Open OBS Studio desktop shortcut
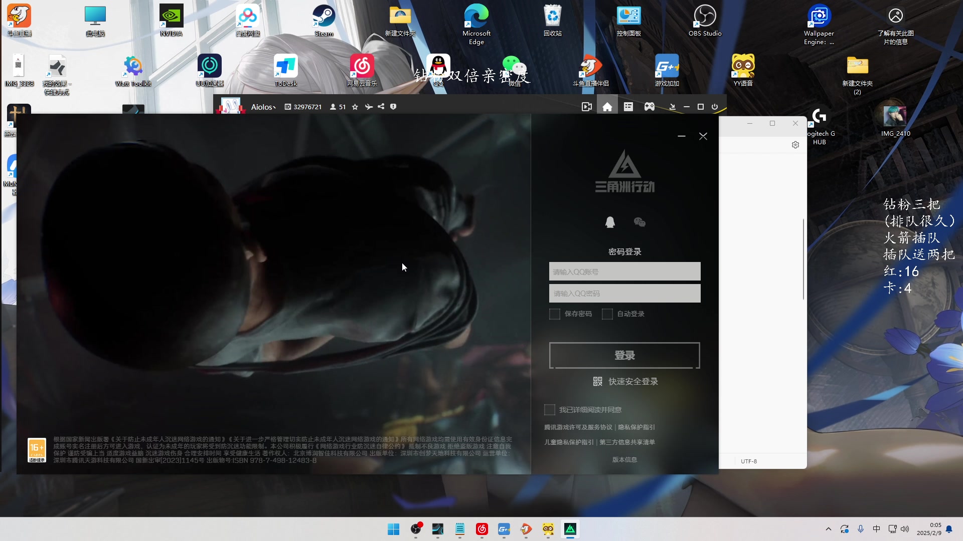Viewport: 963px width, 541px height. 705,21
